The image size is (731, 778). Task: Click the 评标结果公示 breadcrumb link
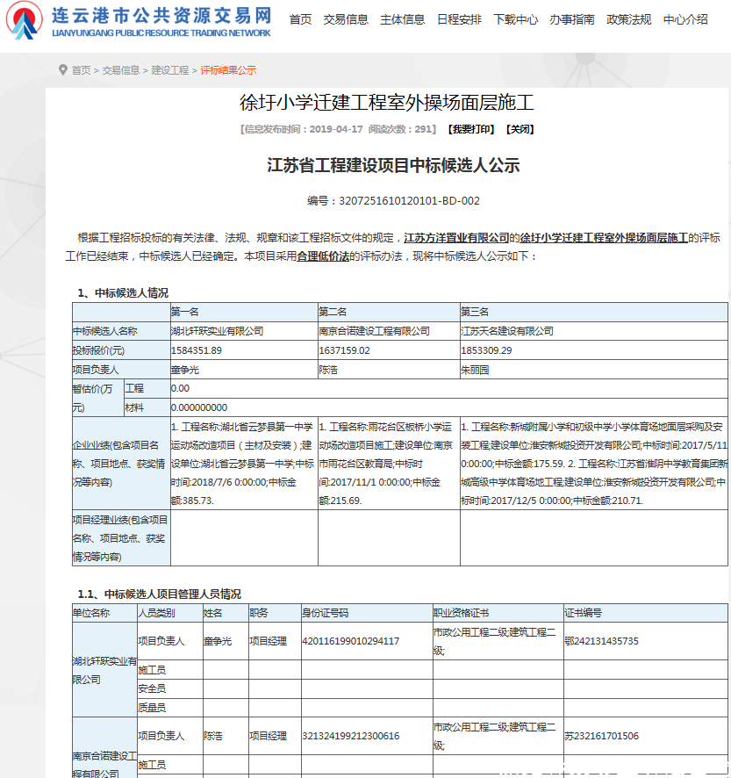click(228, 70)
